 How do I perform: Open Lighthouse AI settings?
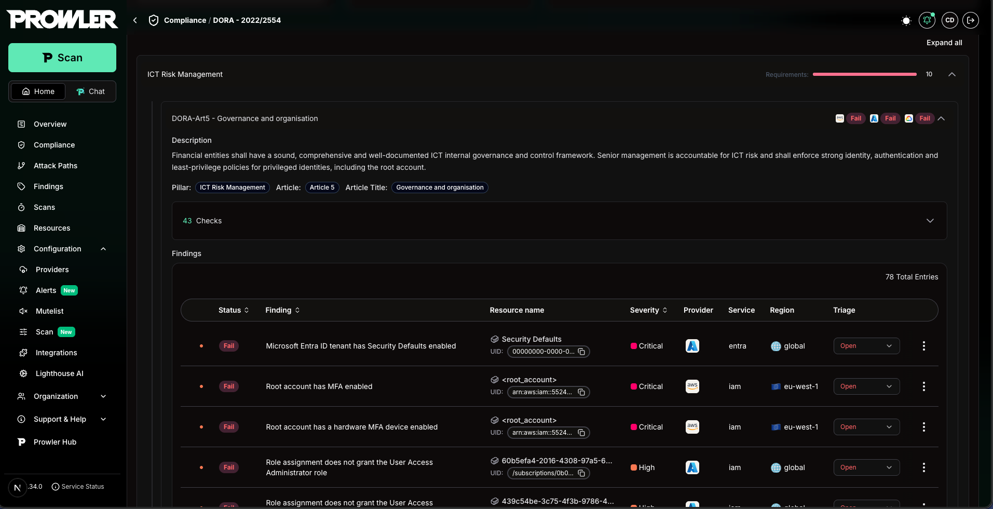(59, 373)
